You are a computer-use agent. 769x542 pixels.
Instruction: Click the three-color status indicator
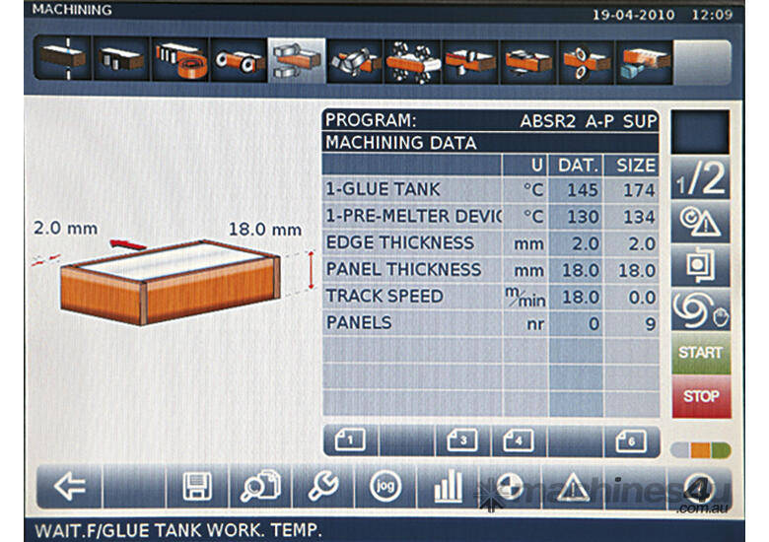tap(700, 449)
